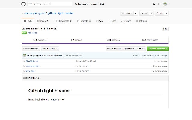Open Clone or download dropdown
192x120 pixels.
click(158, 49)
